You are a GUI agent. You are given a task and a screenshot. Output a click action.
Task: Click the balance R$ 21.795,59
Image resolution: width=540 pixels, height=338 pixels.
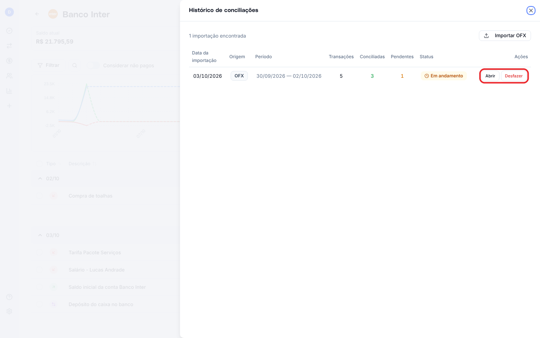pos(55,42)
